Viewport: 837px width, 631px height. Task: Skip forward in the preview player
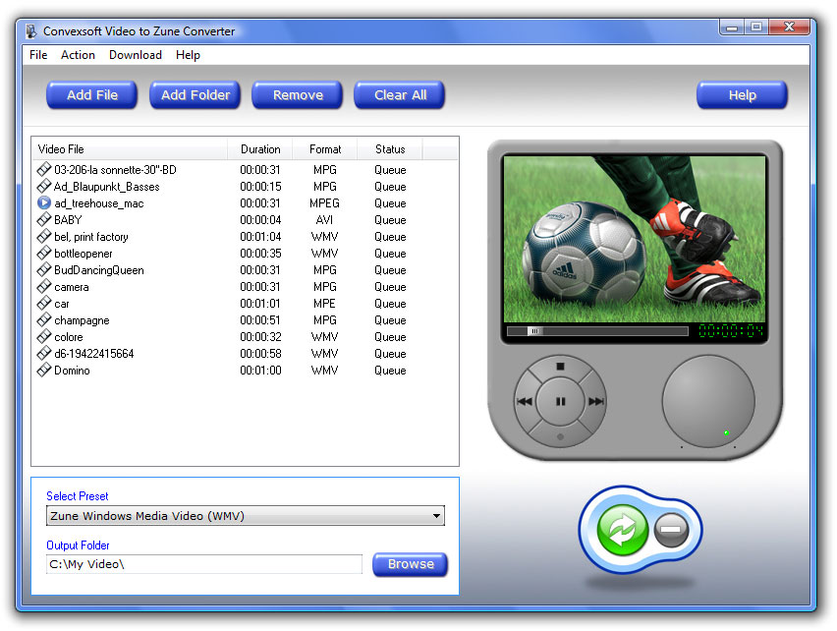595,401
